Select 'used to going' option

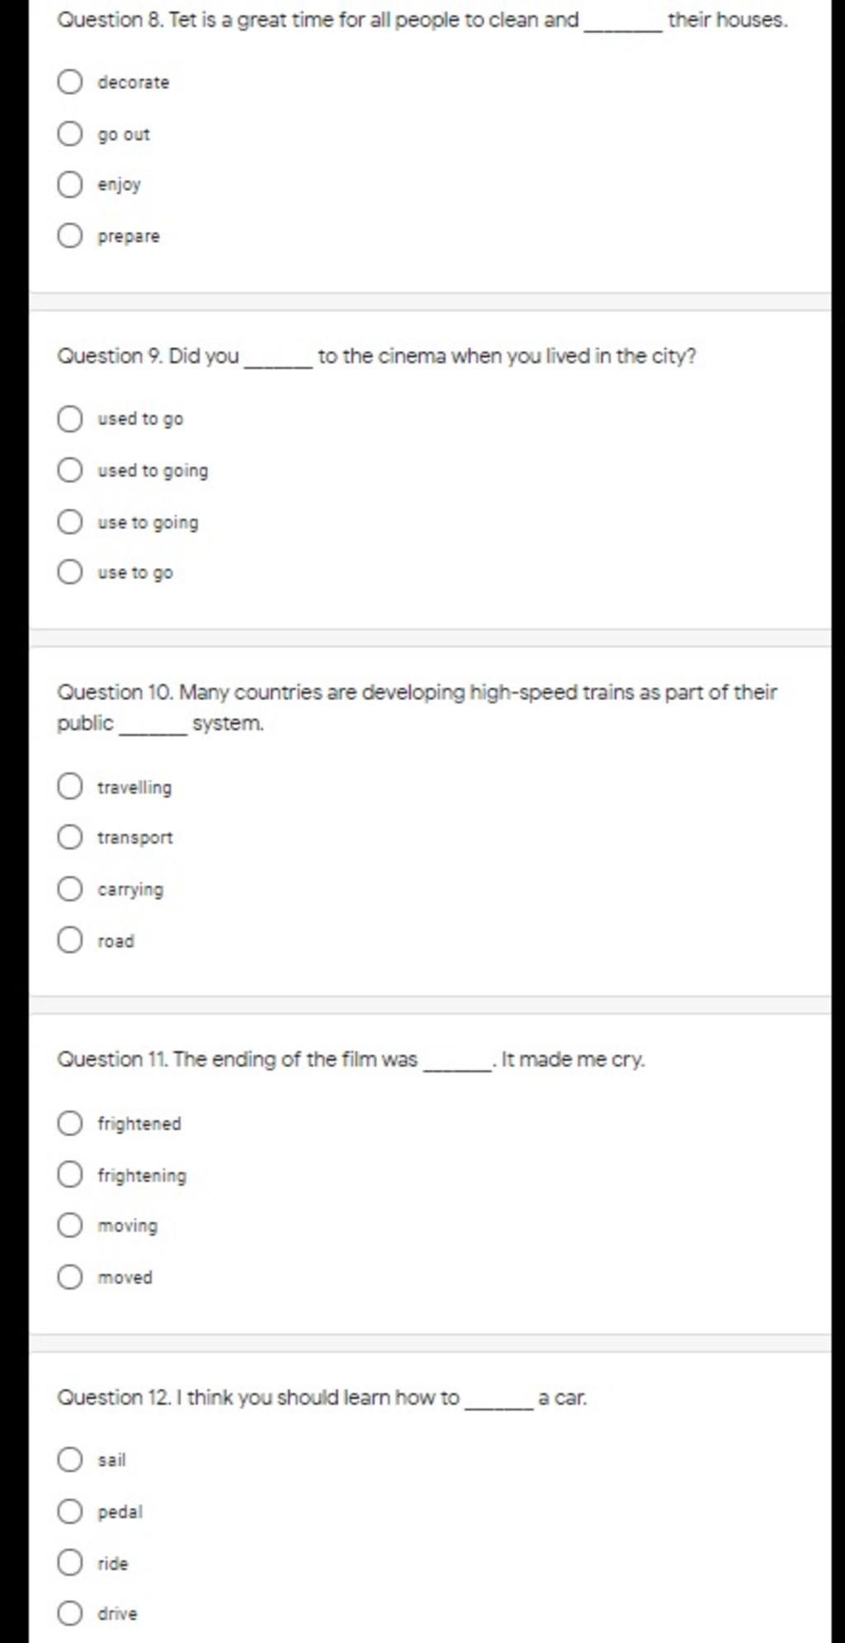click(70, 471)
